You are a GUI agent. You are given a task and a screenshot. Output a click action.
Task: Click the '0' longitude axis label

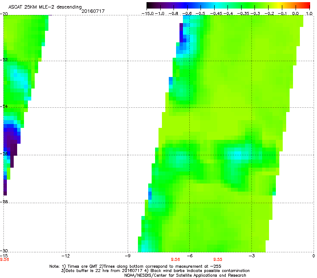[x=314, y=256]
